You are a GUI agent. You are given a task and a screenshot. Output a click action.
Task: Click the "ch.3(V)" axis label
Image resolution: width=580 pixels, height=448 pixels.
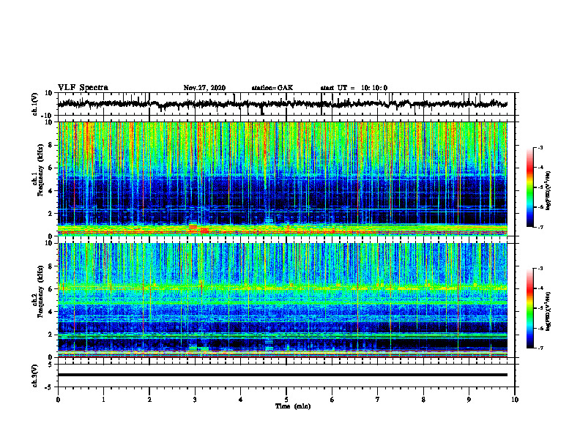tap(34, 376)
